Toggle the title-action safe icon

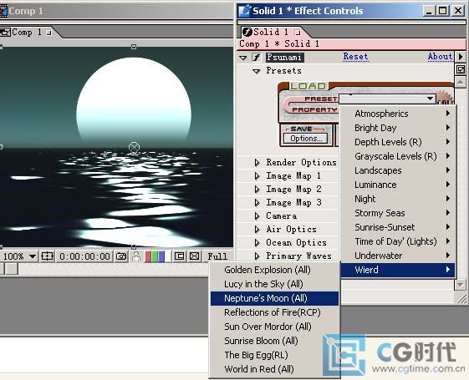coord(47,256)
